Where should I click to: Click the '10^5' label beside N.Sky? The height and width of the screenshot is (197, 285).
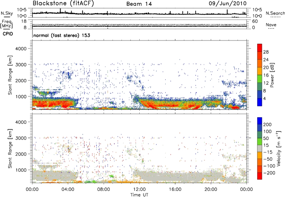pos(22,10)
